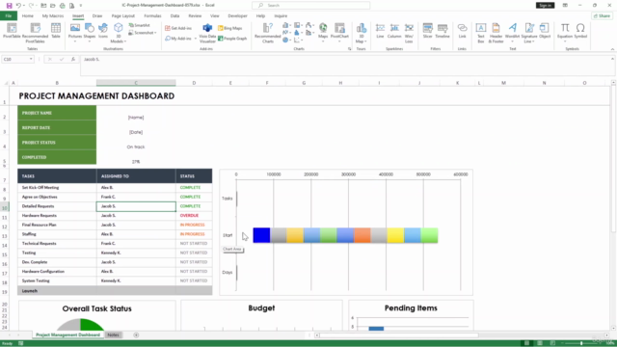Expand the Name Box dropdown
This screenshot has height=347, width=617.
(x=31, y=59)
